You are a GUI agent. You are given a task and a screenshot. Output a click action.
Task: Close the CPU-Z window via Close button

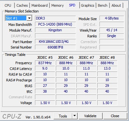point(115,116)
